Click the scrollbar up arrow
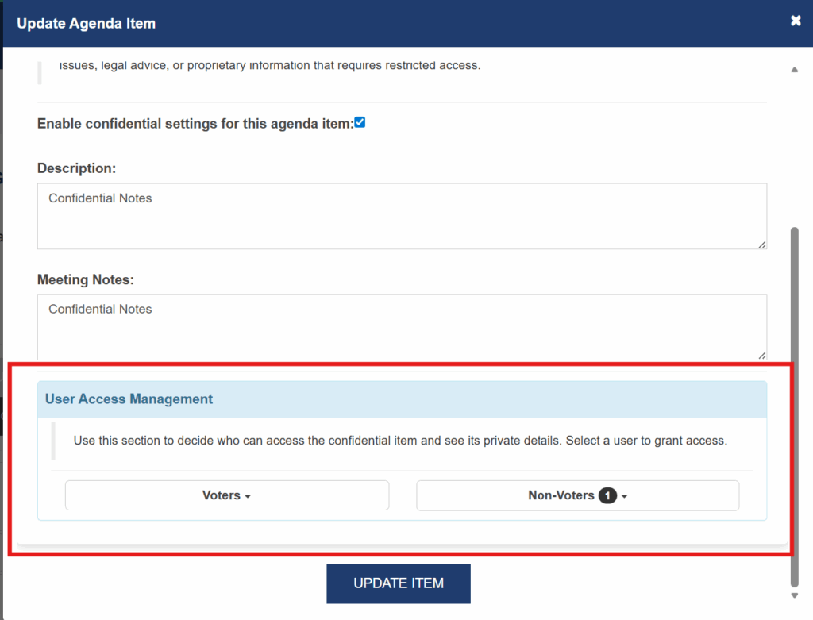Screen dimensions: 813x620 [795, 70]
